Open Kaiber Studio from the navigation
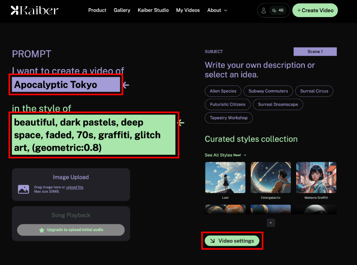The image size is (357, 265). (153, 10)
